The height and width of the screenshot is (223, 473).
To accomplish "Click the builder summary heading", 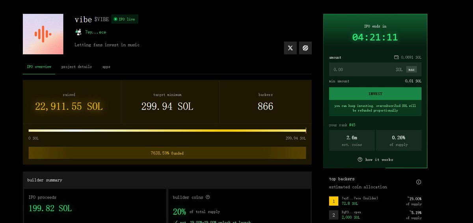I will point(45,180).
